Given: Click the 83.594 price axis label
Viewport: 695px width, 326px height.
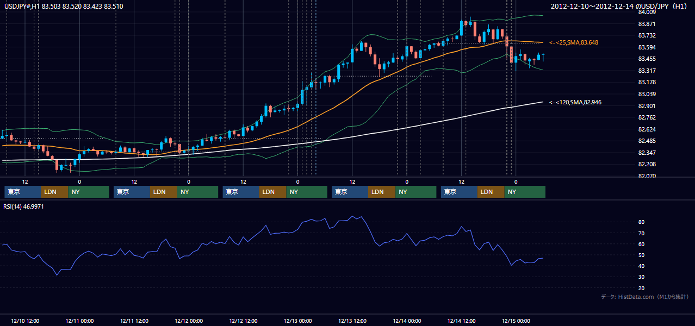Looking at the screenshot, I should tap(647, 48).
